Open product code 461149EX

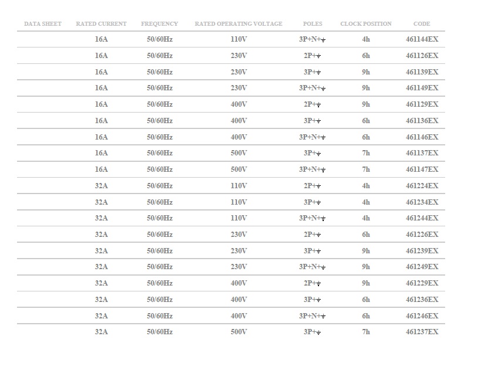point(422,88)
